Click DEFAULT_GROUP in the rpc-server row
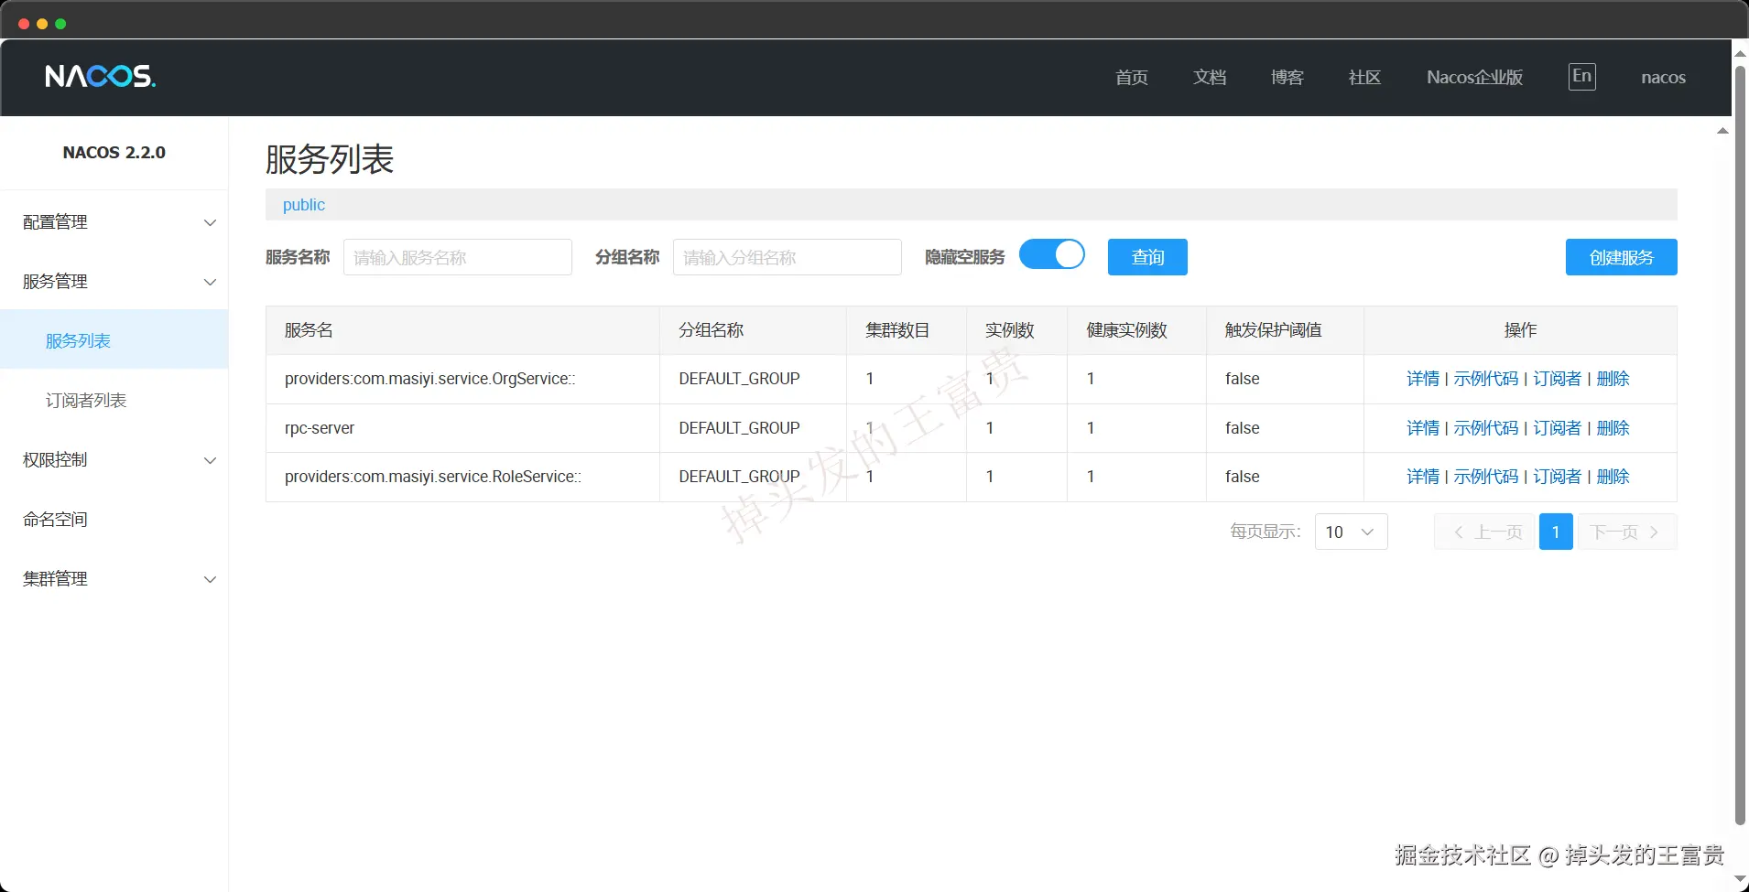The width and height of the screenshot is (1749, 892). pos(739,428)
